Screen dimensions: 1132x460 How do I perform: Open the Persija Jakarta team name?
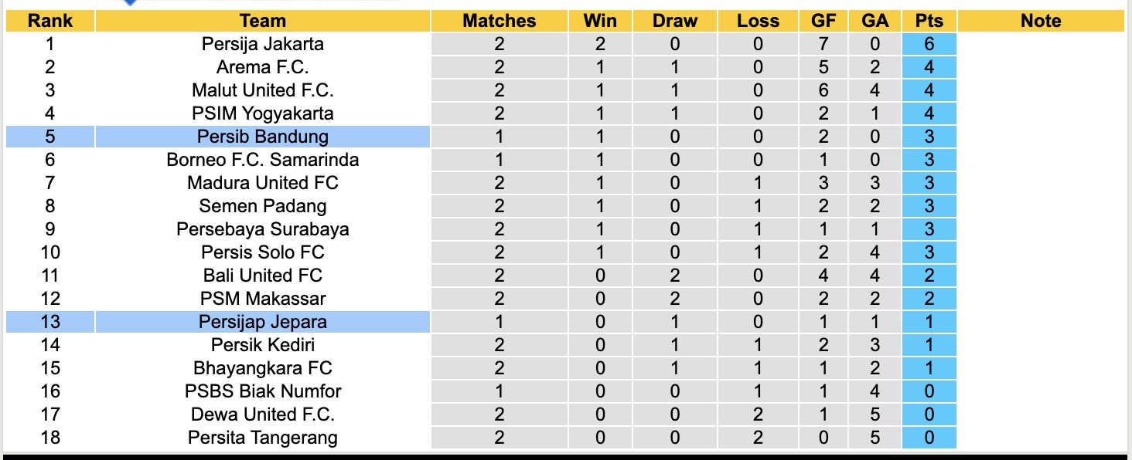(x=263, y=44)
